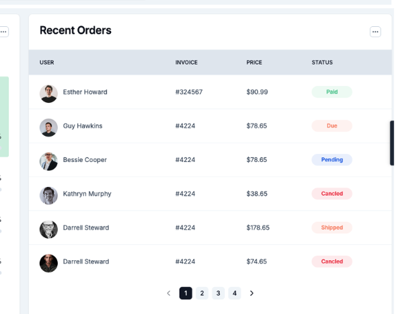The width and height of the screenshot is (415, 314).
Task: Click the STATUS column header
Action: (x=322, y=63)
